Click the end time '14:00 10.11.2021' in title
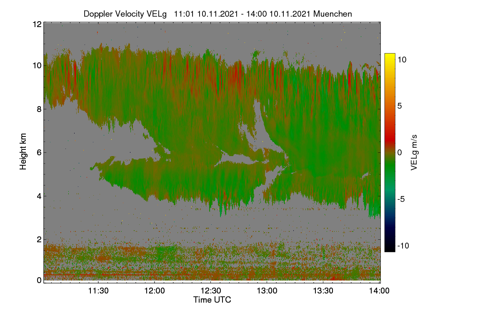Viewport: 500px width, 333px height. 277,14
